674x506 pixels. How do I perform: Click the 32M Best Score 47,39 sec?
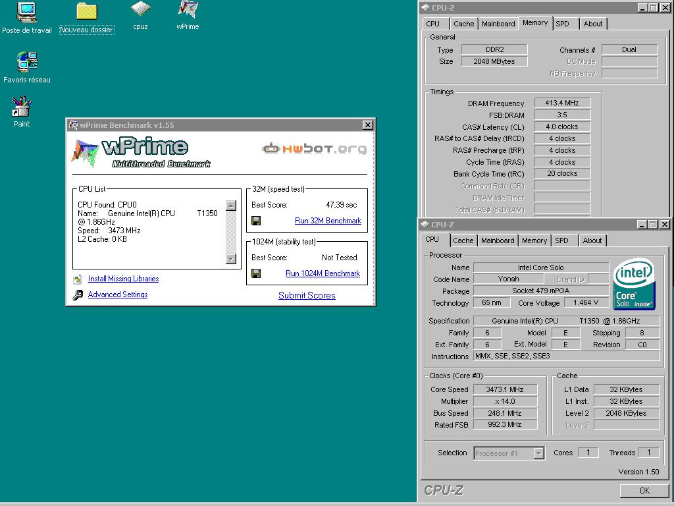(x=342, y=205)
